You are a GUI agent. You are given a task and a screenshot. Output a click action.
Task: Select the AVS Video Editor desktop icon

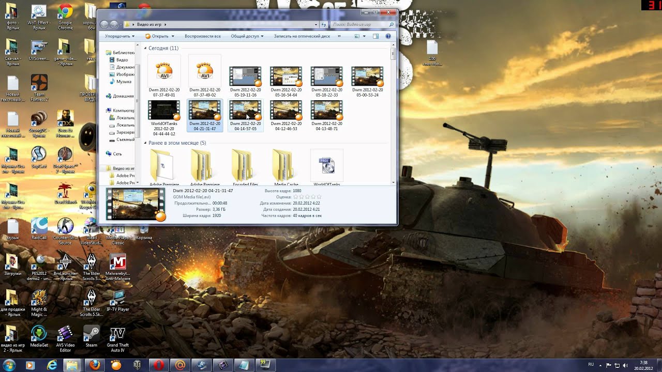tap(65, 339)
